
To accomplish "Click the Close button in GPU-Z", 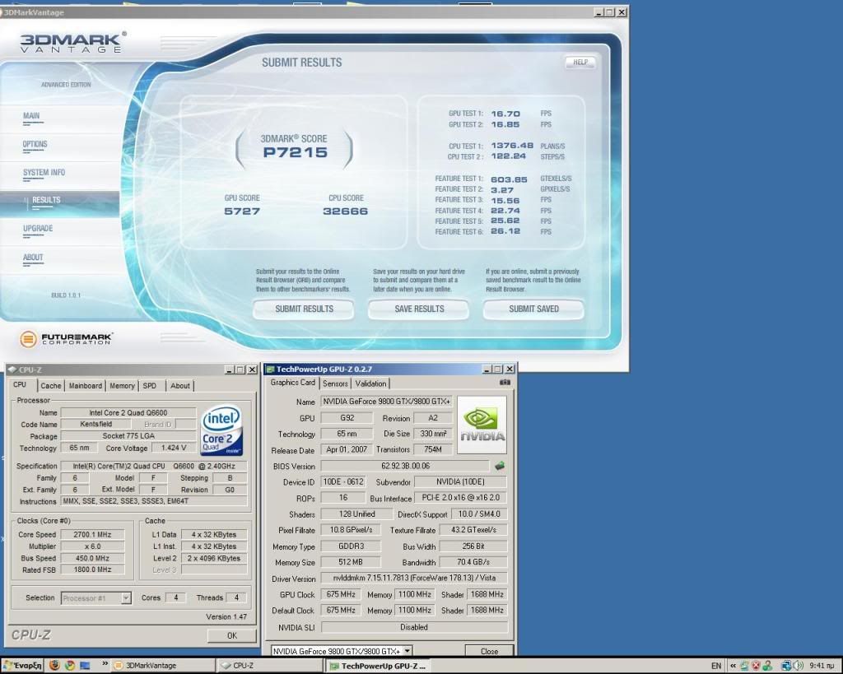I will click(489, 651).
